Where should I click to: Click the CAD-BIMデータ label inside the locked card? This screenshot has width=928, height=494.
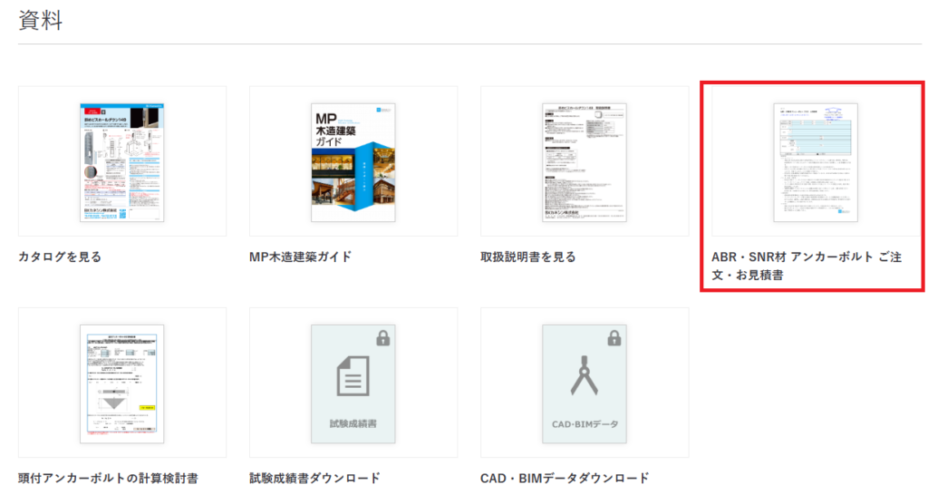point(584,423)
